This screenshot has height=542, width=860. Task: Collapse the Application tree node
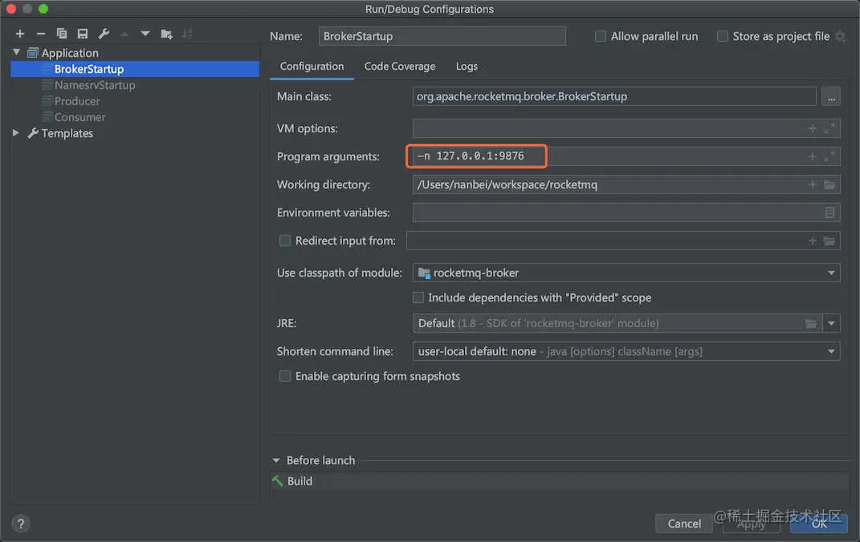(x=16, y=53)
